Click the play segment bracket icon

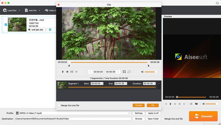(x=72, y=72)
